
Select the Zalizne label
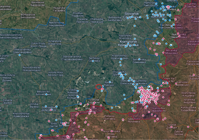(x=179, y=133)
